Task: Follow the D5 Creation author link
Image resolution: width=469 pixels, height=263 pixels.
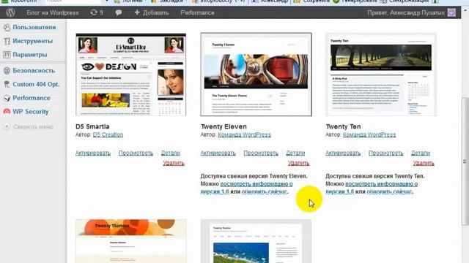Action: click(x=108, y=134)
